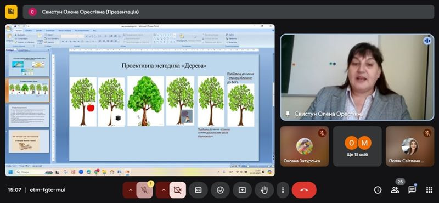Click presenter avatar letter C in header
This screenshot has width=439, height=203.
32,12
